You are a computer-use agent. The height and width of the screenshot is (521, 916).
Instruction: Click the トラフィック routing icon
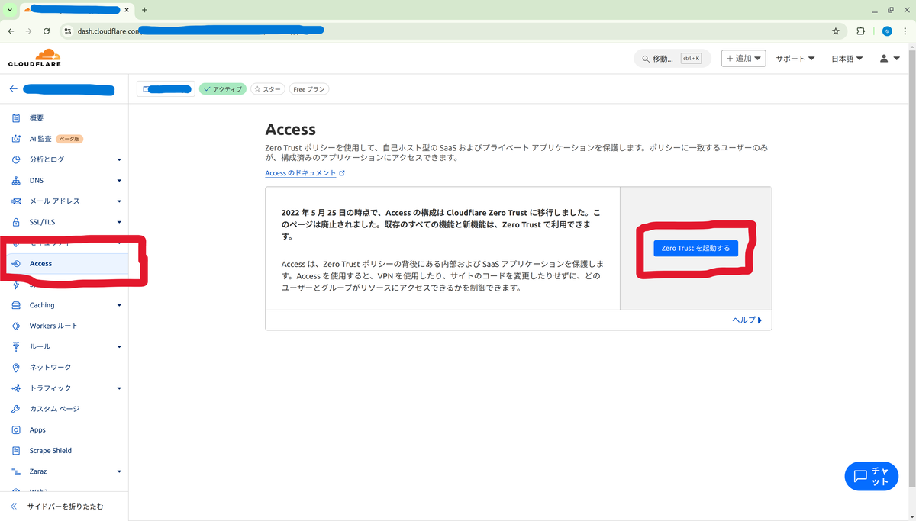(x=16, y=388)
